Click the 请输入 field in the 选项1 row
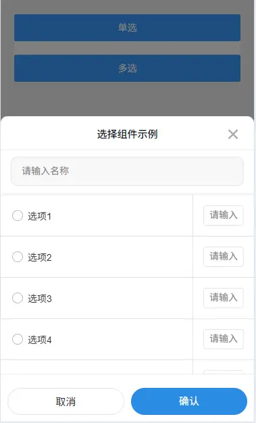 coord(224,216)
